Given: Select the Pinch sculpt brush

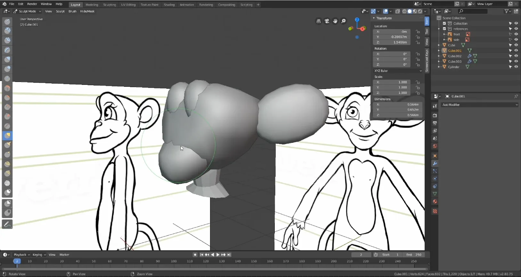Looking at the screenshot, I should pos(7,126).
